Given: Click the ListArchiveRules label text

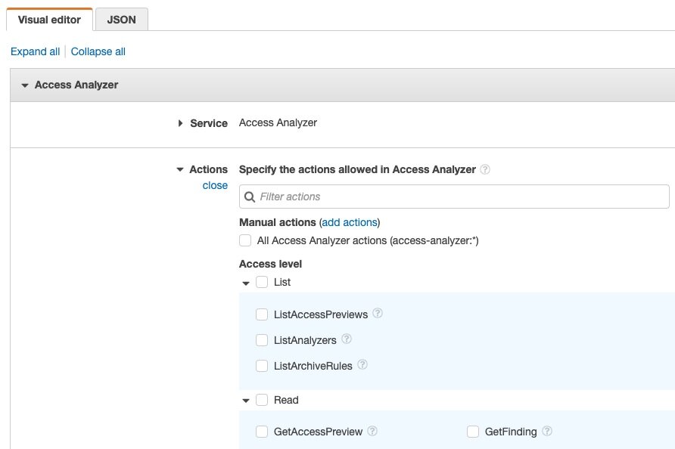Looking at the screenshot, I should click(313, 366).
